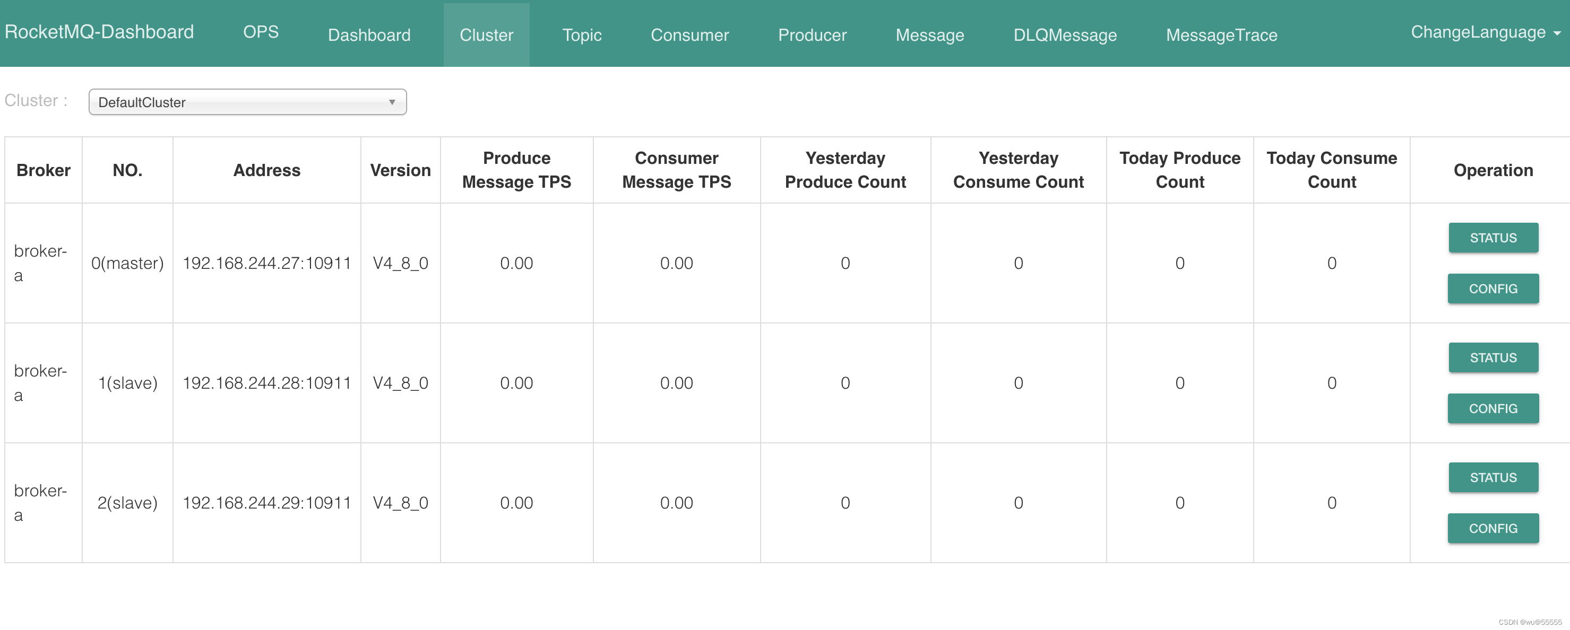This screenshot has height=630, width=1570.
Task: Select the DefaultCluster cluster option
Action: (x=245, y=100)
